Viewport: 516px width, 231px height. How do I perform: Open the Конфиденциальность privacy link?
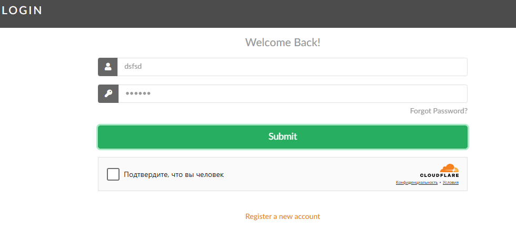pyautogui.click(x=416, y=183)
